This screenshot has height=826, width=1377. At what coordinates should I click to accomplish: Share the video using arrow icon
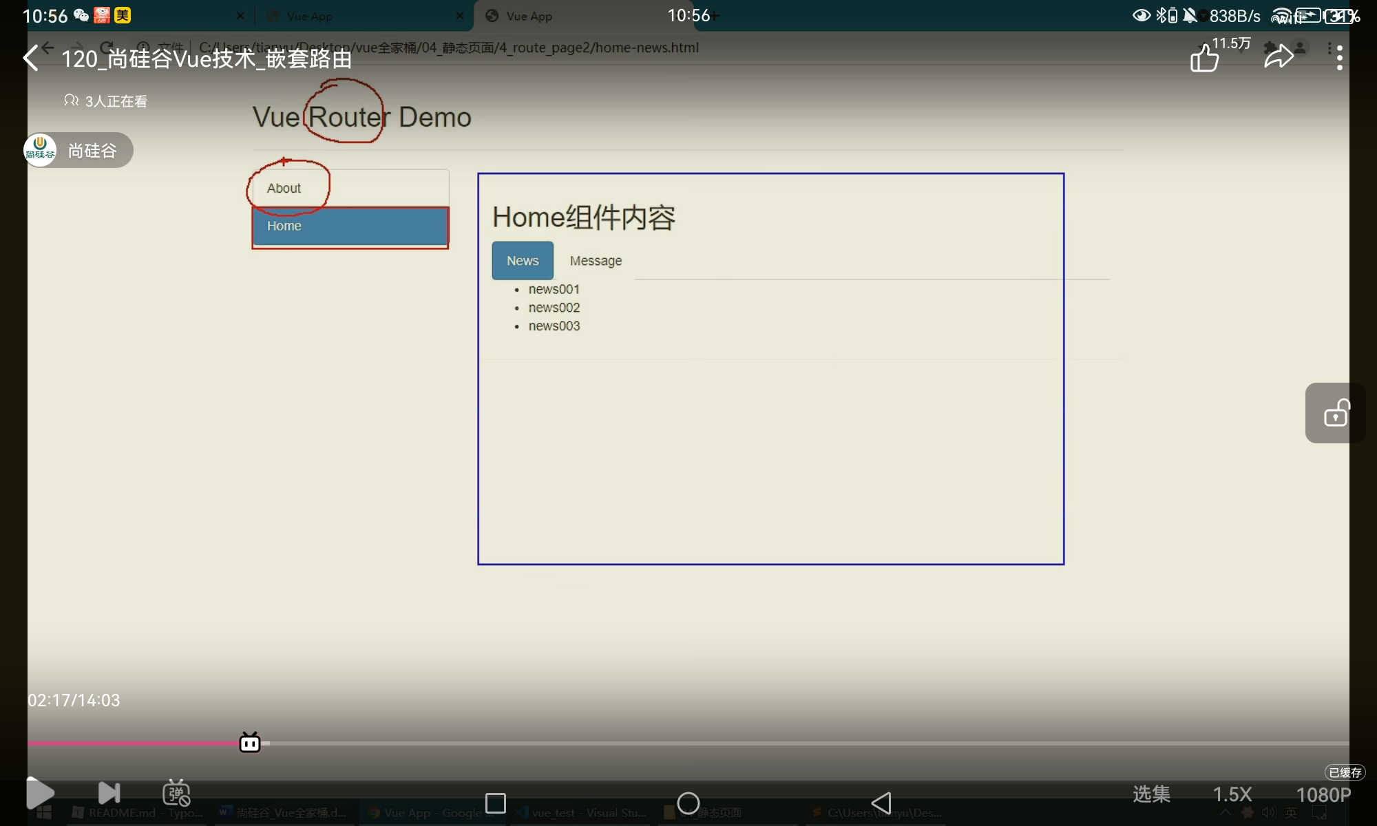pyautogui.click(x=1279, y=57)
